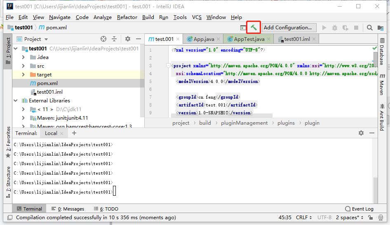390x225 pixels.
Task: Click the Debug bug icon in the toolbar
Action: point(335,28)
